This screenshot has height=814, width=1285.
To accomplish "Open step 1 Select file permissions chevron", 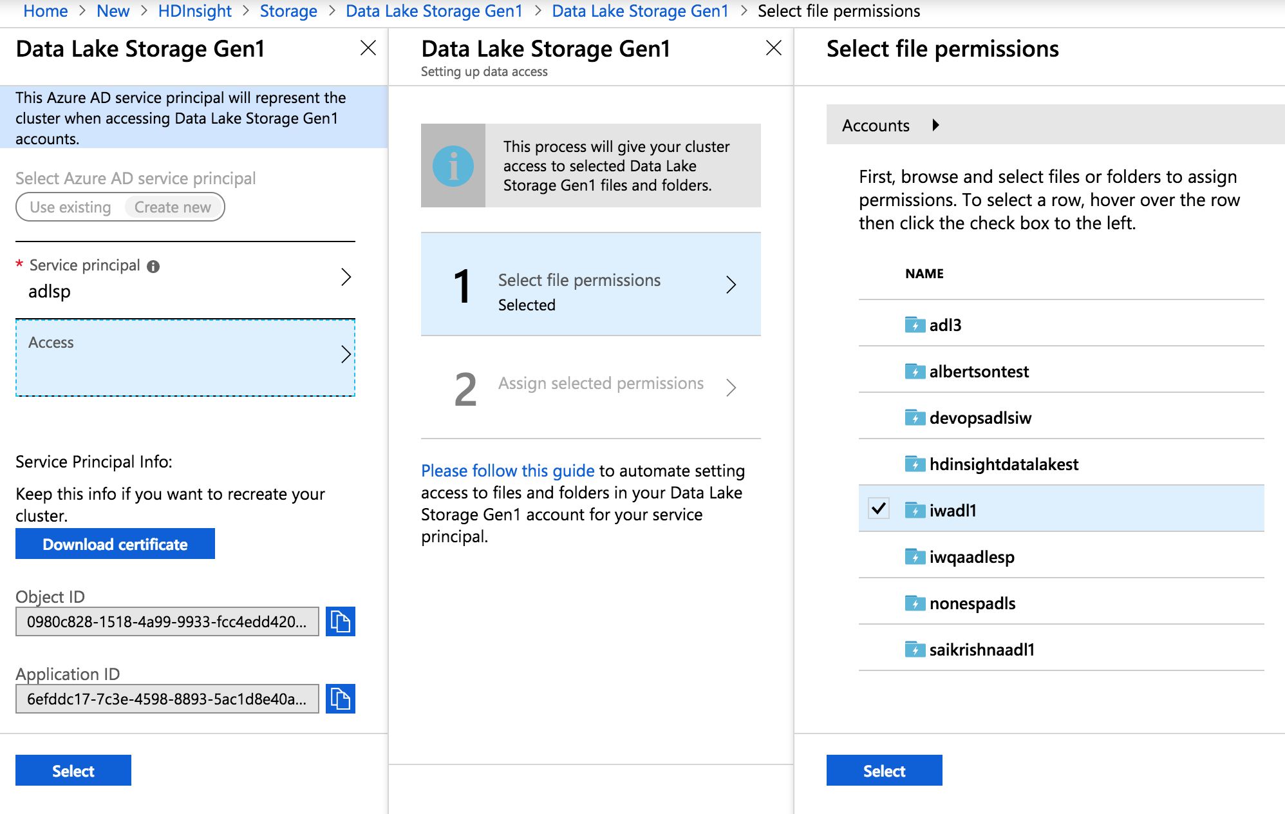I will point(731,285).
